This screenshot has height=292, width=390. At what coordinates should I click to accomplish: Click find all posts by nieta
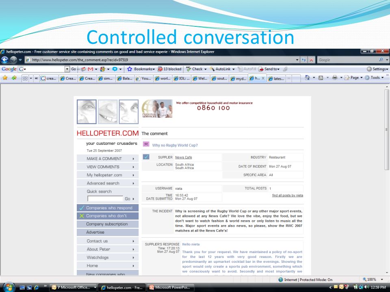pos(288,195)
